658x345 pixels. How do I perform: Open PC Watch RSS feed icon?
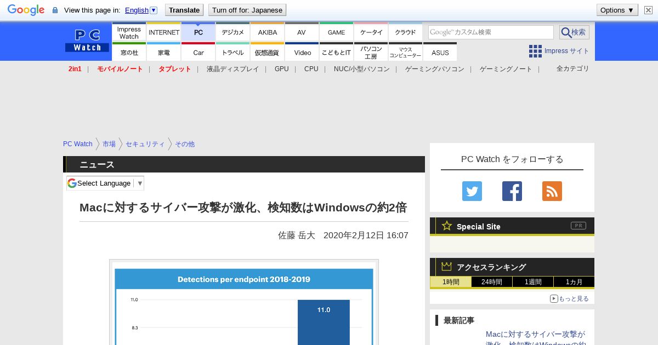click(x=552, y=191)
